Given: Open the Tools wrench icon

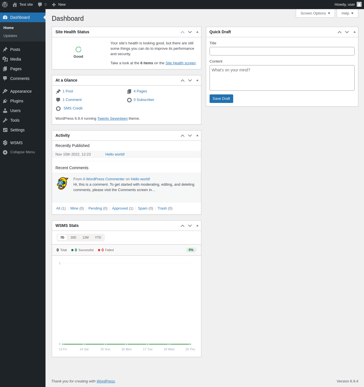Looking at the screenshot, I should point(5,120).
